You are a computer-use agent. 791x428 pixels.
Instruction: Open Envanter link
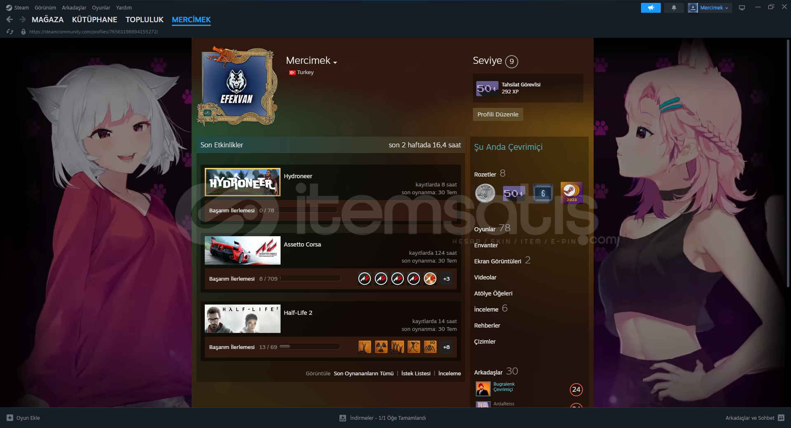click(x=486, y=245)
